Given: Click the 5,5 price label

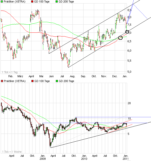Looking at the screenshot, I should (129, 61).
